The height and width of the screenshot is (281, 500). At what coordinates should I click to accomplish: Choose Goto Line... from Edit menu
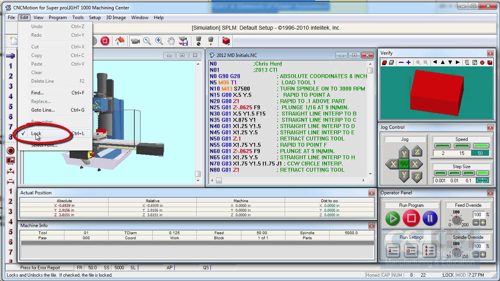click(x=55, y=110)
